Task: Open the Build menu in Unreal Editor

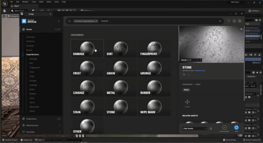Action: tap(41, 2)
